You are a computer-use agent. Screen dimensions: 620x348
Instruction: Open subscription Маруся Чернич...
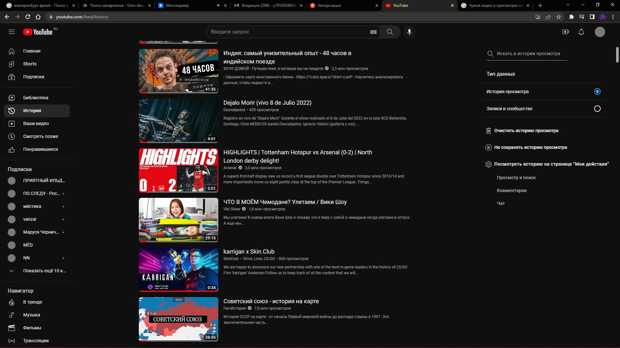[x=37, y=232]
